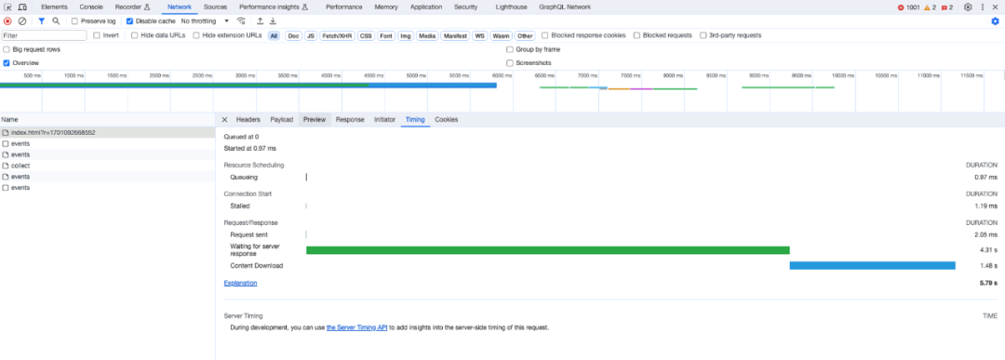Toggle the filter funnel icon
The height and width of the screenshot is (360, 1005).
pyautogui.click(x=42, y=21)
